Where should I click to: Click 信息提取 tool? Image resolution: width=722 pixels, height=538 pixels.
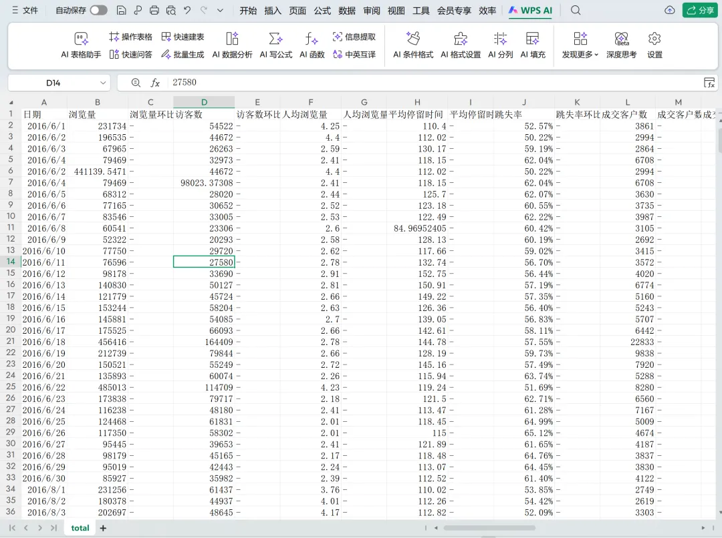pyautogui.click(x=354, y=37)
